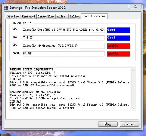146x136 pixels.
Task: Select the Controller tab
Action: coord(46,17)
